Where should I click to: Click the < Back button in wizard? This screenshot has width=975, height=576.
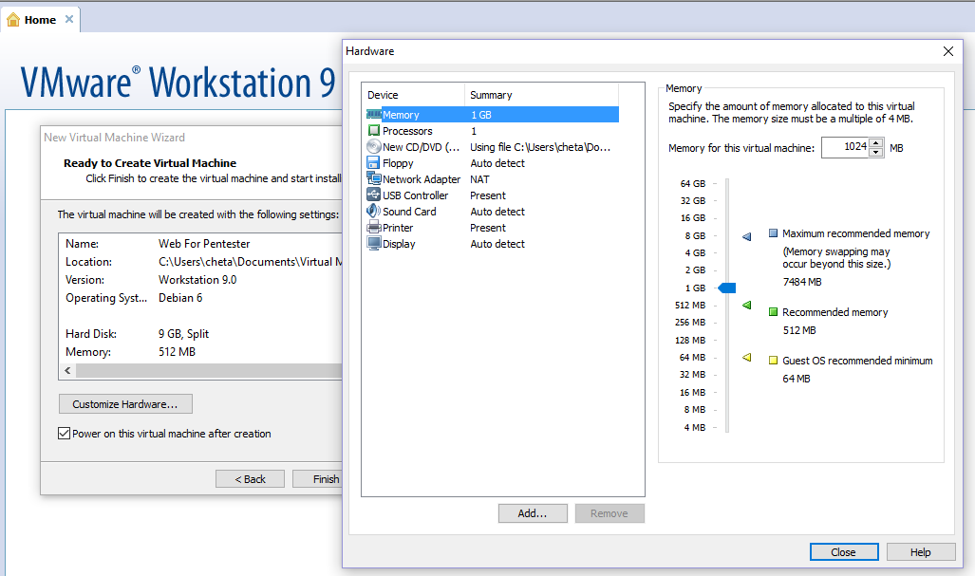[250, 479]
